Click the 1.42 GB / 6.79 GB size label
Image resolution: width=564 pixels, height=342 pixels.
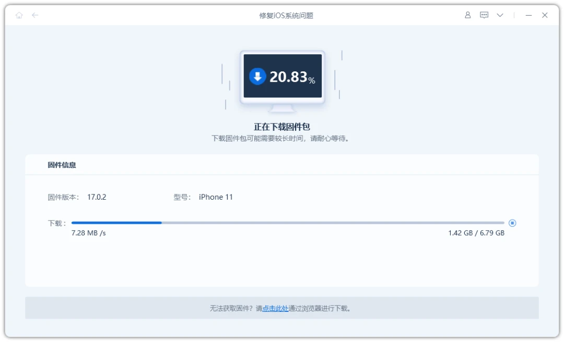pos(476,233)
